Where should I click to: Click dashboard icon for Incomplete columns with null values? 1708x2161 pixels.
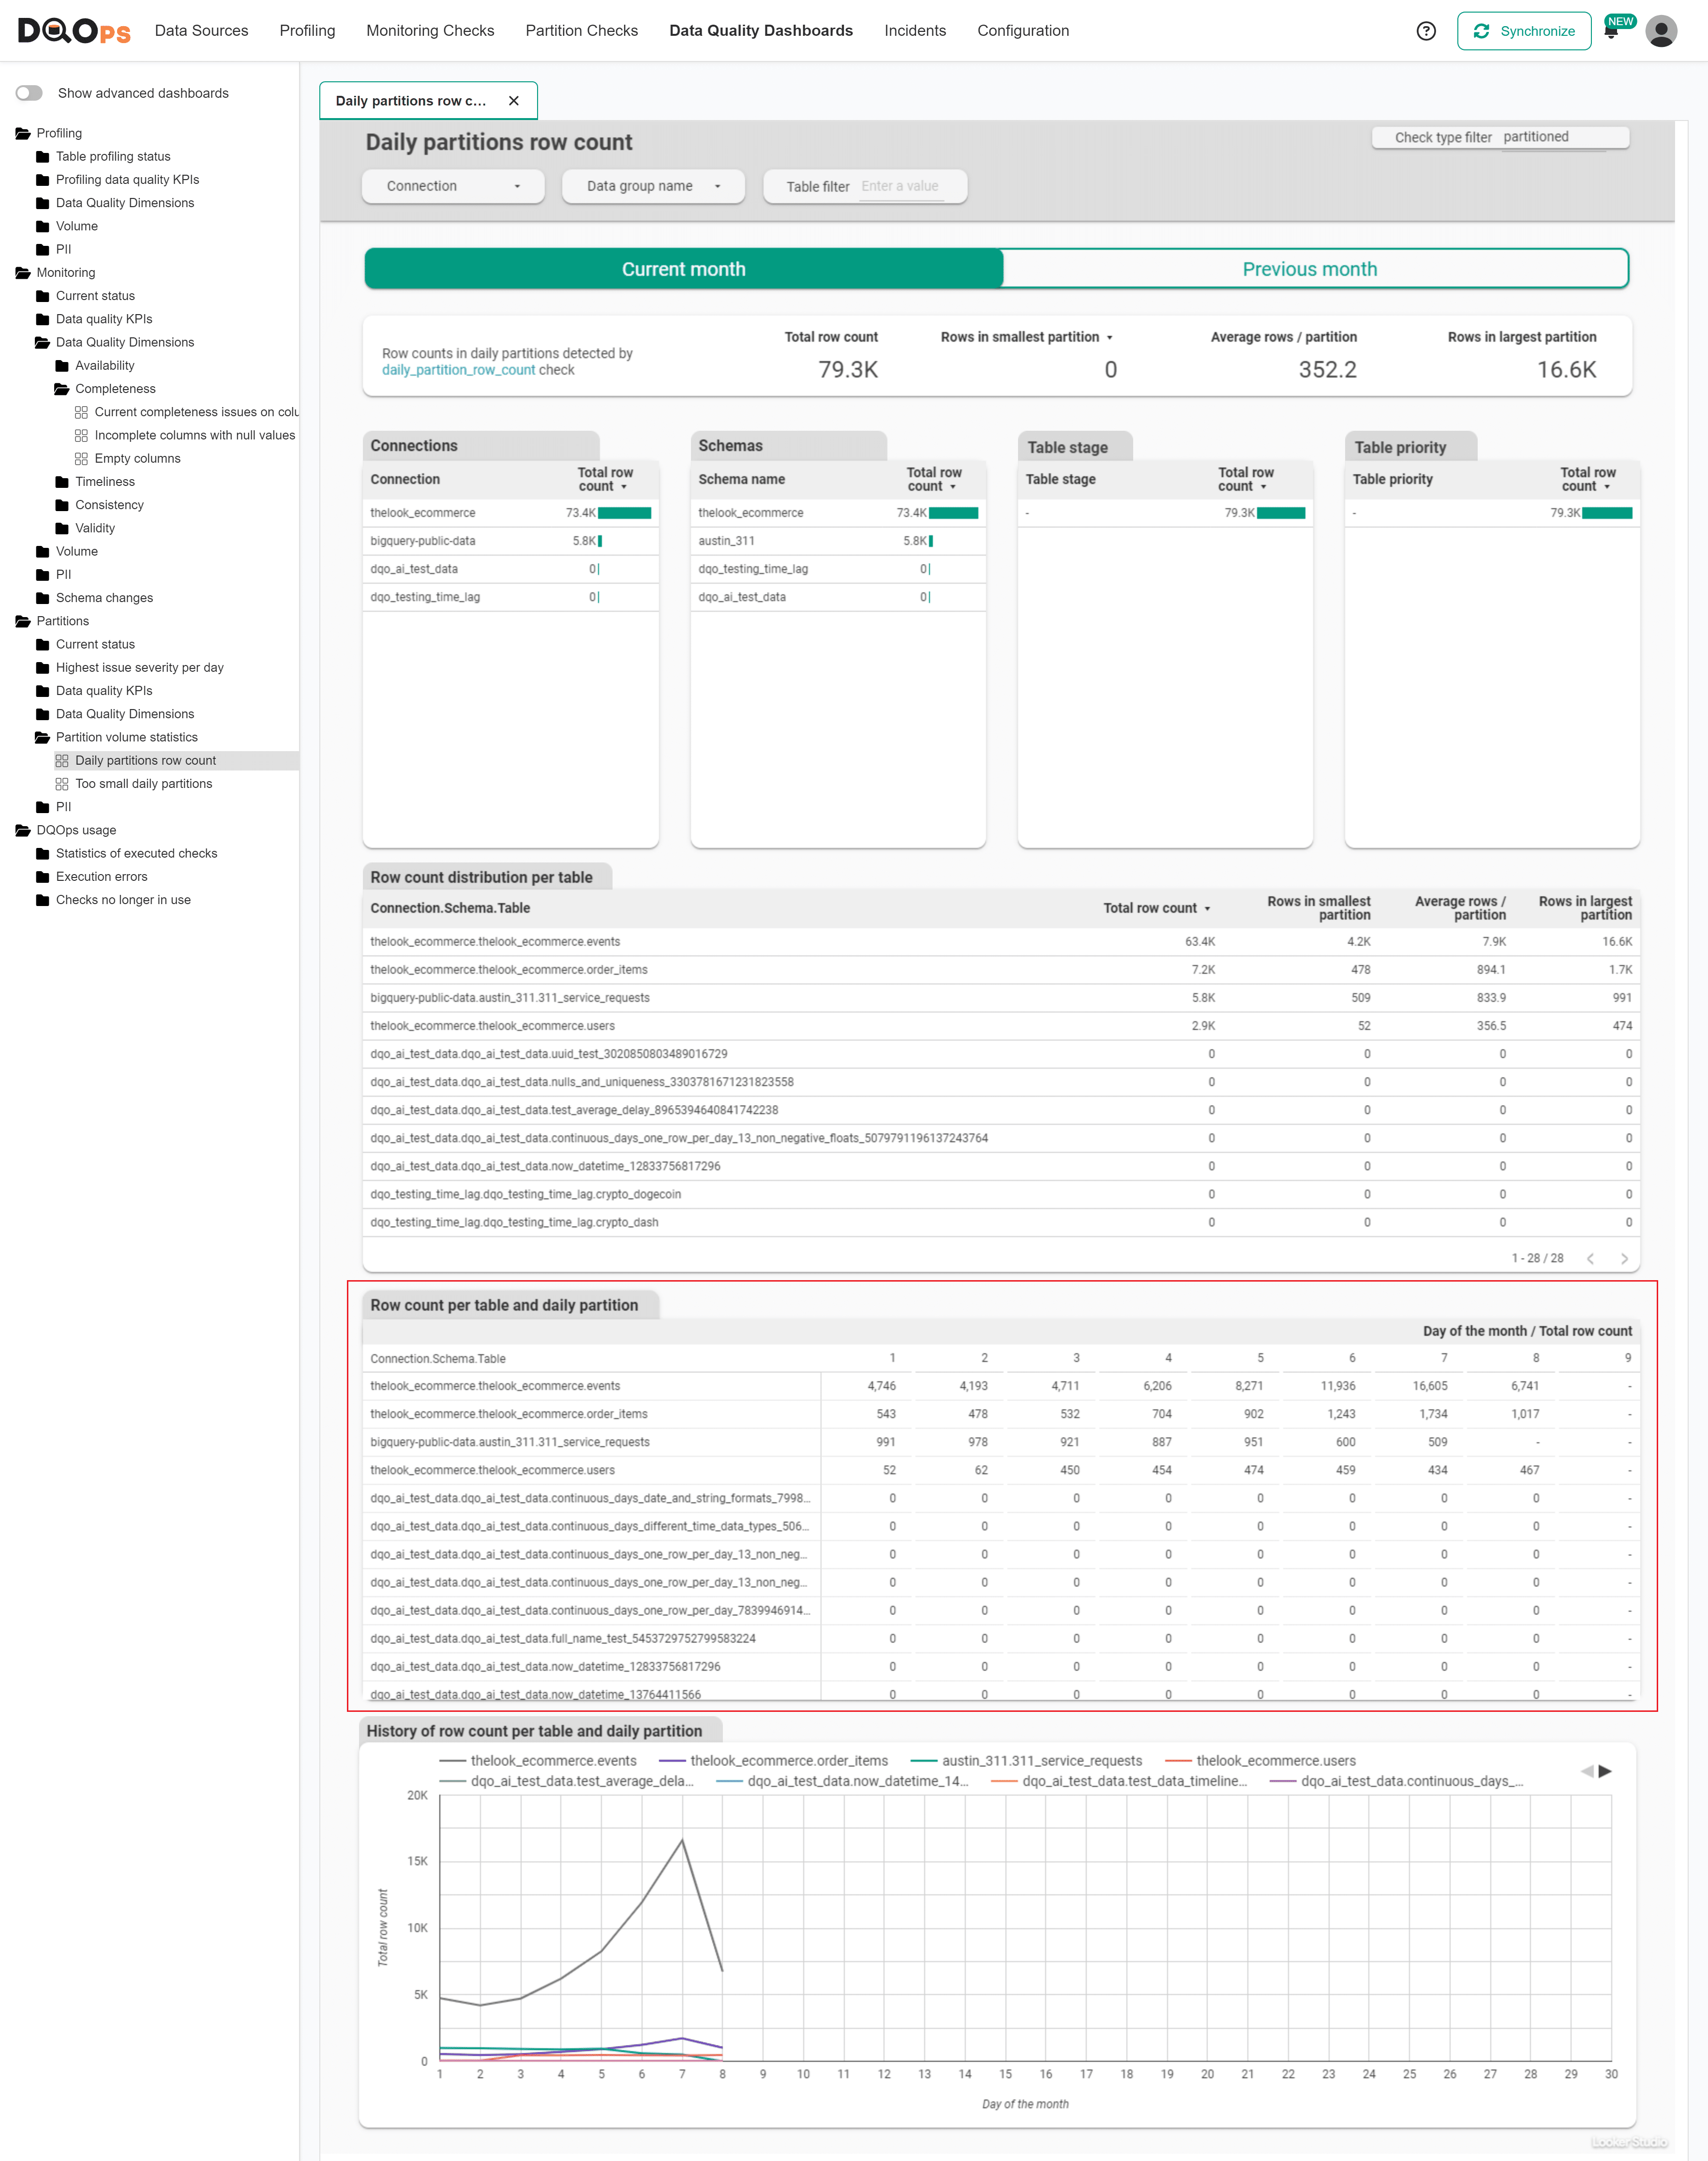click(x=81, y=436)
